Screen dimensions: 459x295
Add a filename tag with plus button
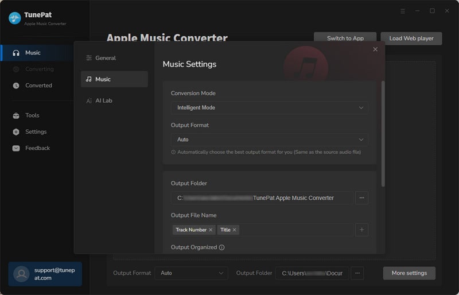362,230
